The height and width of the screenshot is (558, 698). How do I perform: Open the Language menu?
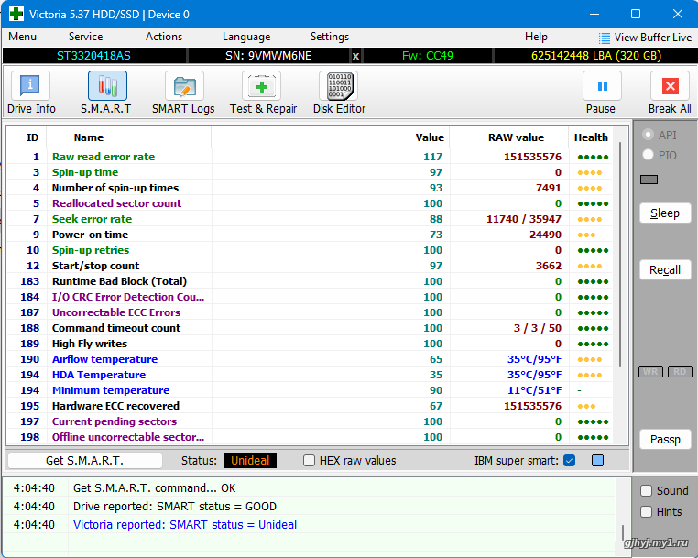coord(246,37)
